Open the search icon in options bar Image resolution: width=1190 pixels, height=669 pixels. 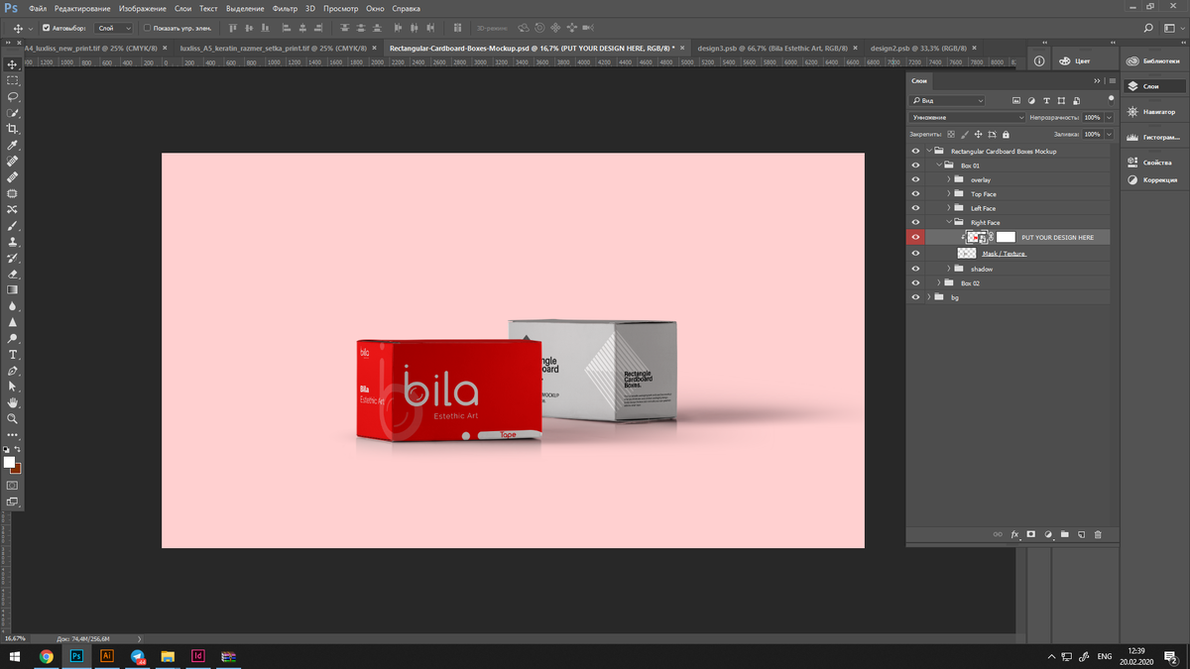[1148, 28]
